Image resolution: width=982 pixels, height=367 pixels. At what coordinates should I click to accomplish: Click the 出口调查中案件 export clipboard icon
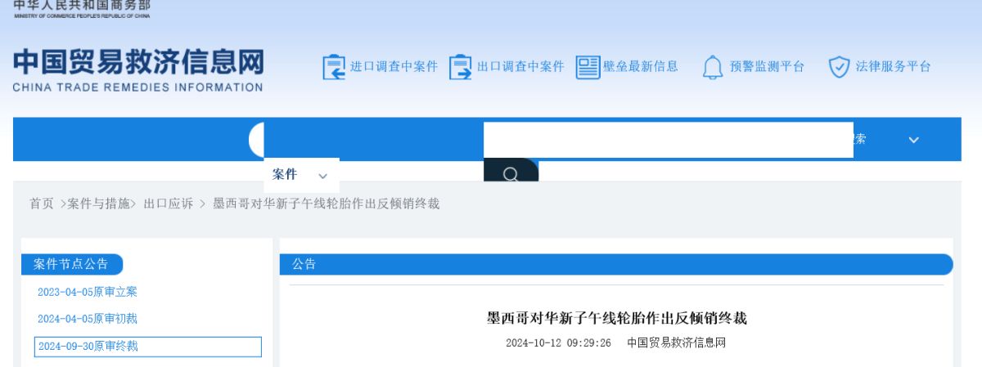[x=461, y=67]
